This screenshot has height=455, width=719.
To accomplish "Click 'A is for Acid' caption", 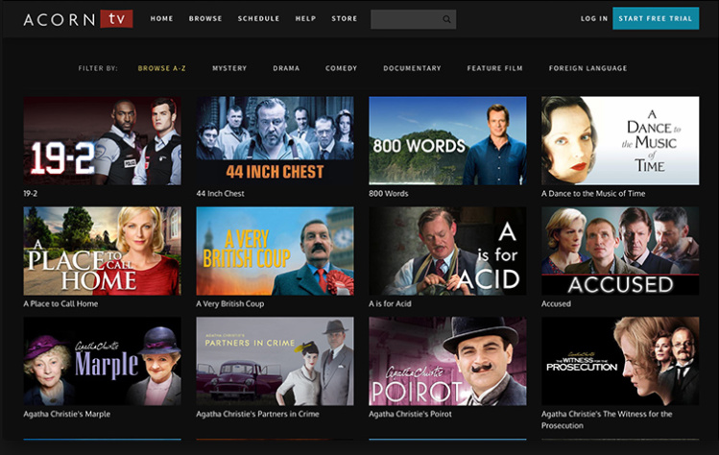I will click(x=391, y=303).
